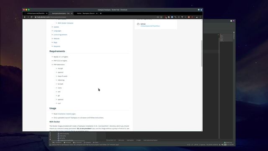
Task: Click the blue square extension icon
Action: pos(172,17)
